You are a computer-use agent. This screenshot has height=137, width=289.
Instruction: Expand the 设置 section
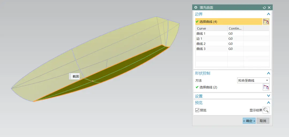[269, 96]
